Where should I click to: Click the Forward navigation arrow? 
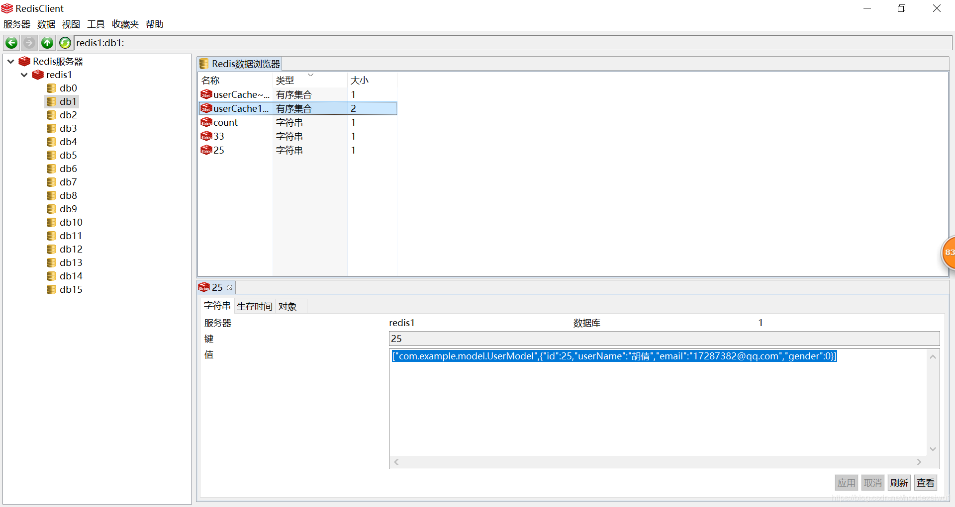(29, 43)
